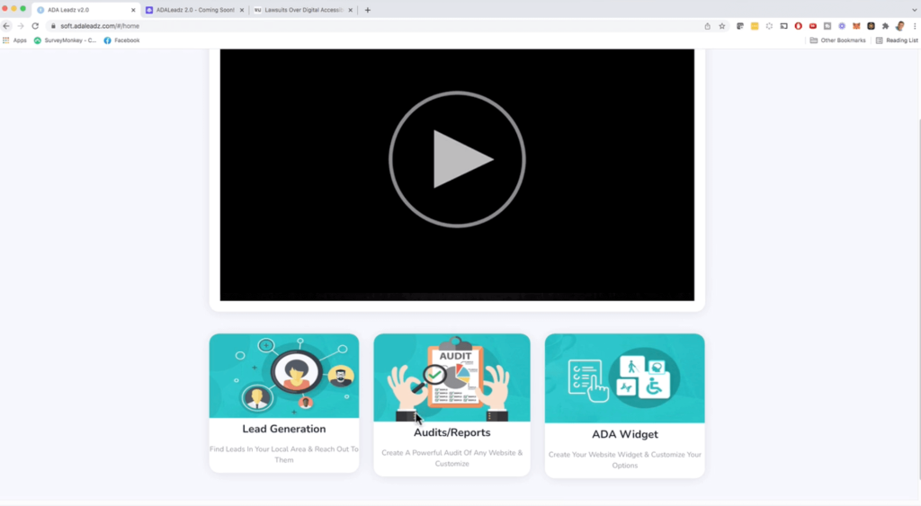Click the share icon in the address bar
The height and width of the screenshot is (506, 921).
pyautogui.click(x=708, y=26)
